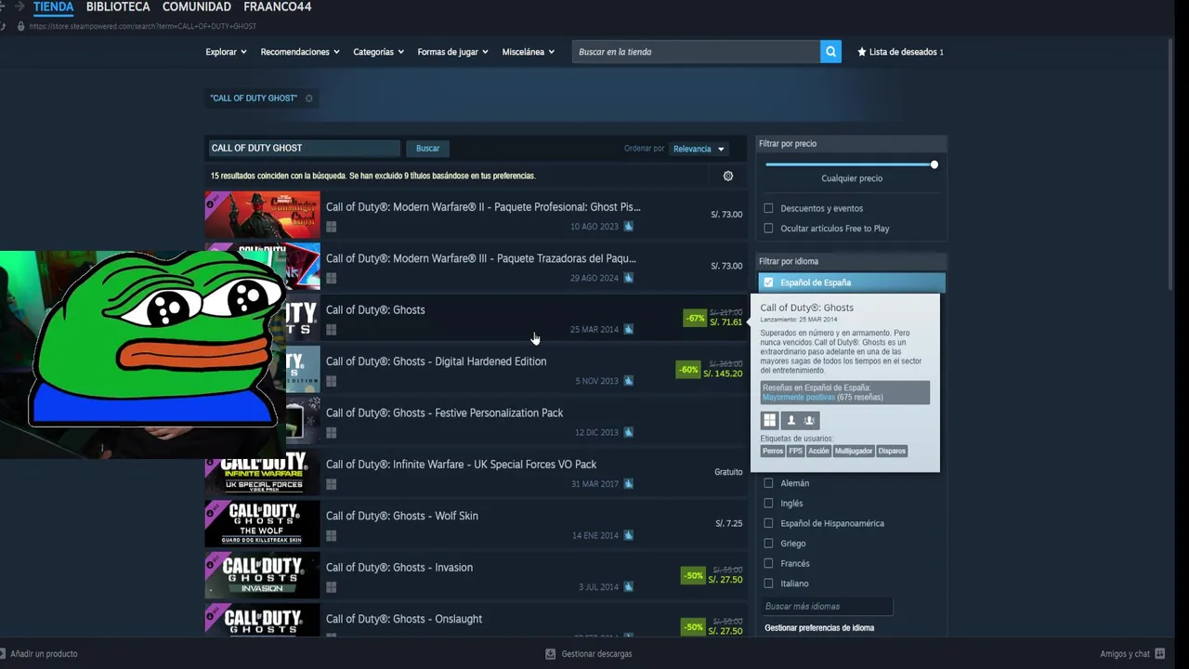1189x669 pixels.
Task: Click the Amigos y chat icon
Action: 1159,654
